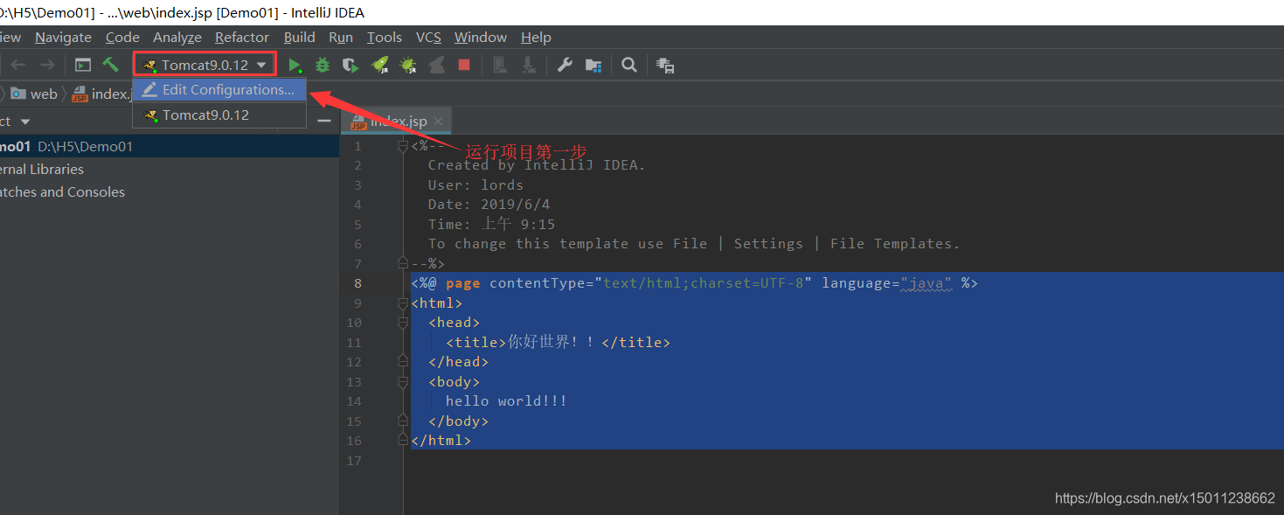Click the web folder breadcrumb
The width and height of the screenshot is (1284, 515).
(x=35, y=94)
